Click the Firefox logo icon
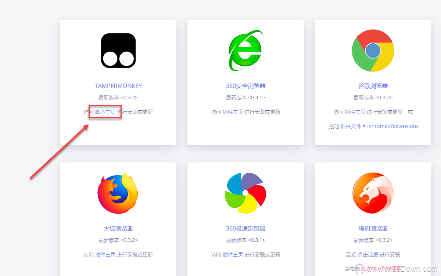Viewport: 441px width, 276px height. click(x=118, y=193)
